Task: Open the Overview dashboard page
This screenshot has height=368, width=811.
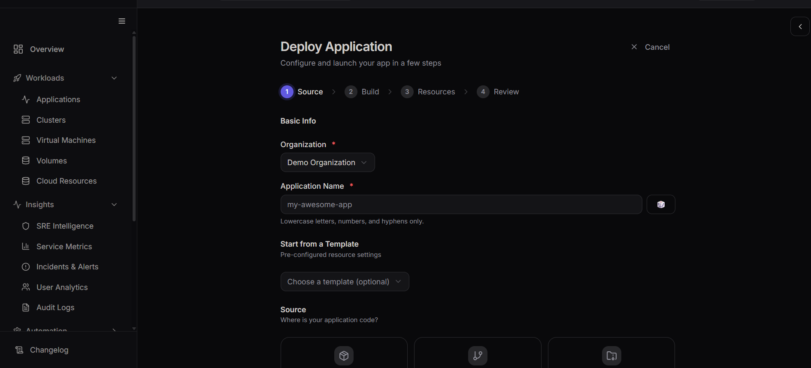Action: (x=47, y=49)
